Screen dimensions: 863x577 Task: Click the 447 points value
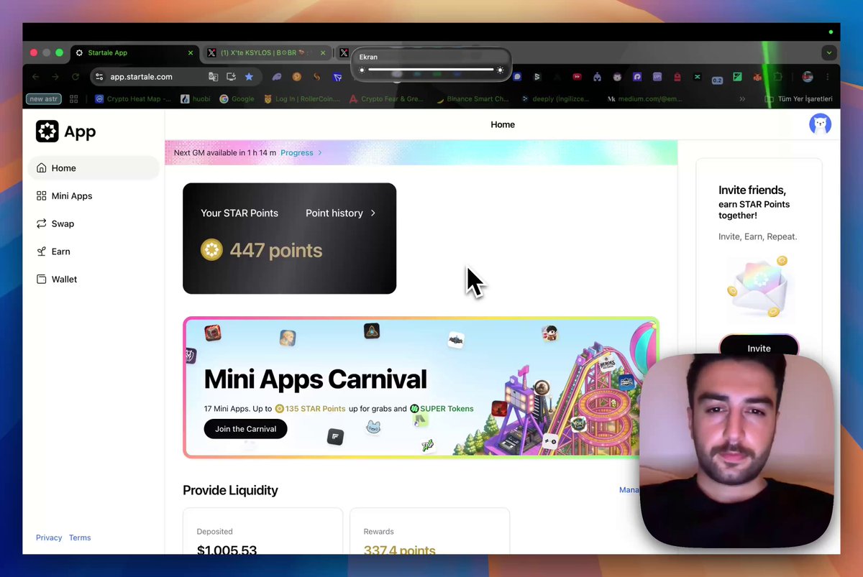[276, 251]
